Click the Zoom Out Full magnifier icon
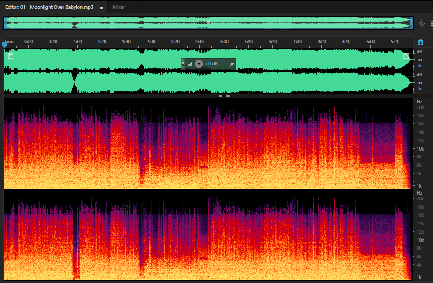Screen dimensions: 433x283 pyautogui.click(x=422, y=23)
